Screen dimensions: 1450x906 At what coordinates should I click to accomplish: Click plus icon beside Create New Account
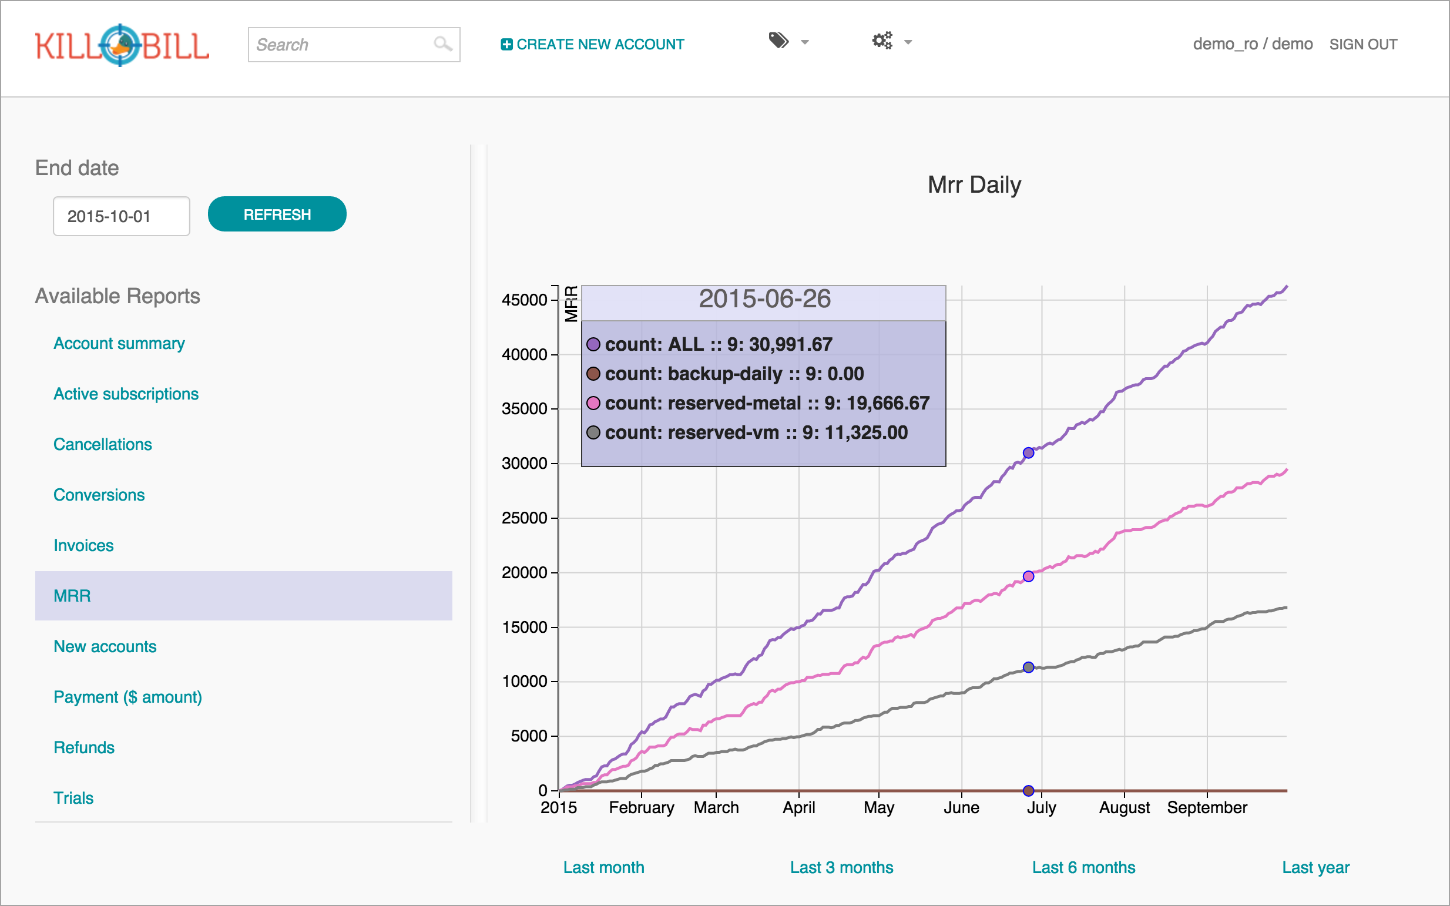point(506,44)
